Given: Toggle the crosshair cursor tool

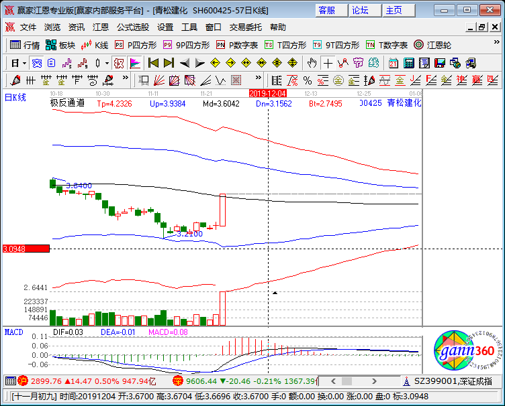Looking at the screenshot, I should (x=328, y=63).
